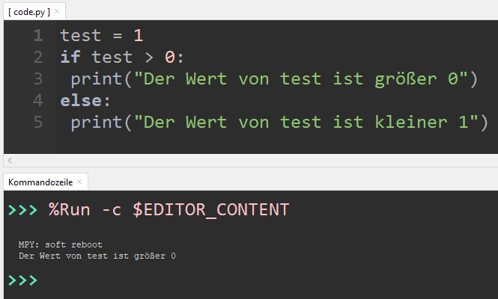Click the 'if' keyword in line 2
Image resolution: width=498 pixels, height=299 pixels.
click(x=70, y=57)
